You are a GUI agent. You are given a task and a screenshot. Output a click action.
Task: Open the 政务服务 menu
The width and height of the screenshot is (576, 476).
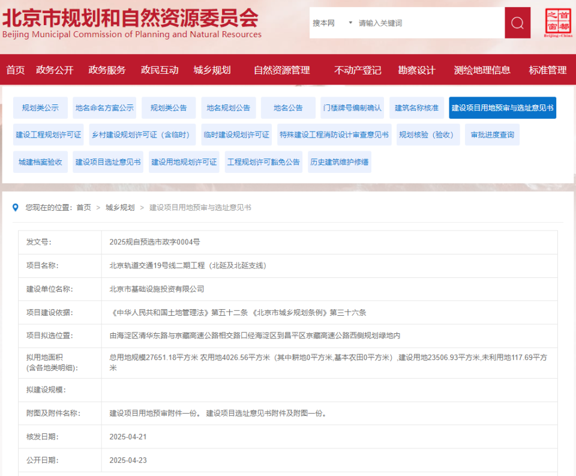point(107,70)
